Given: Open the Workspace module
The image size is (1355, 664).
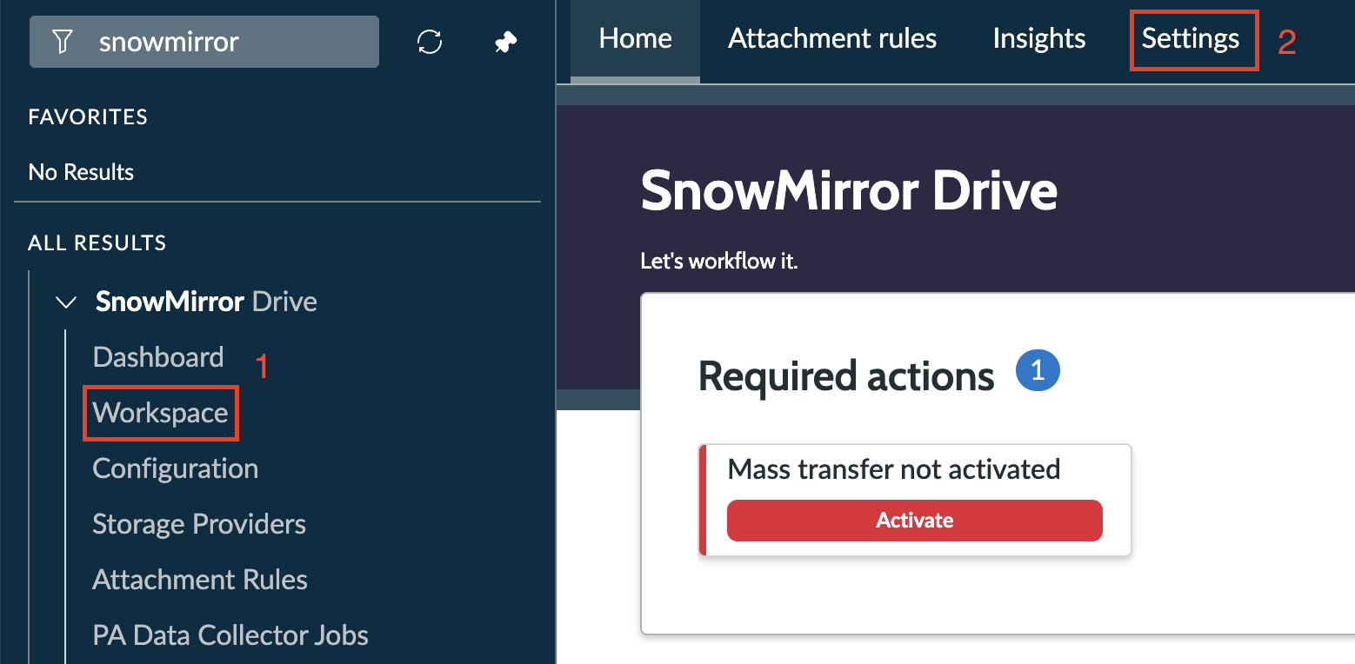Looking at the screenshot, I should [161, 413].
